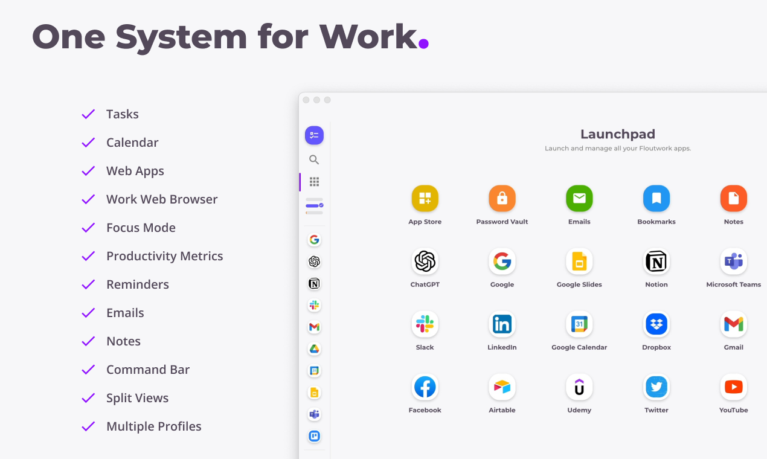Open the Udemy app icon
Viewport: 767px width, 459px height.
tap(579, 387)
